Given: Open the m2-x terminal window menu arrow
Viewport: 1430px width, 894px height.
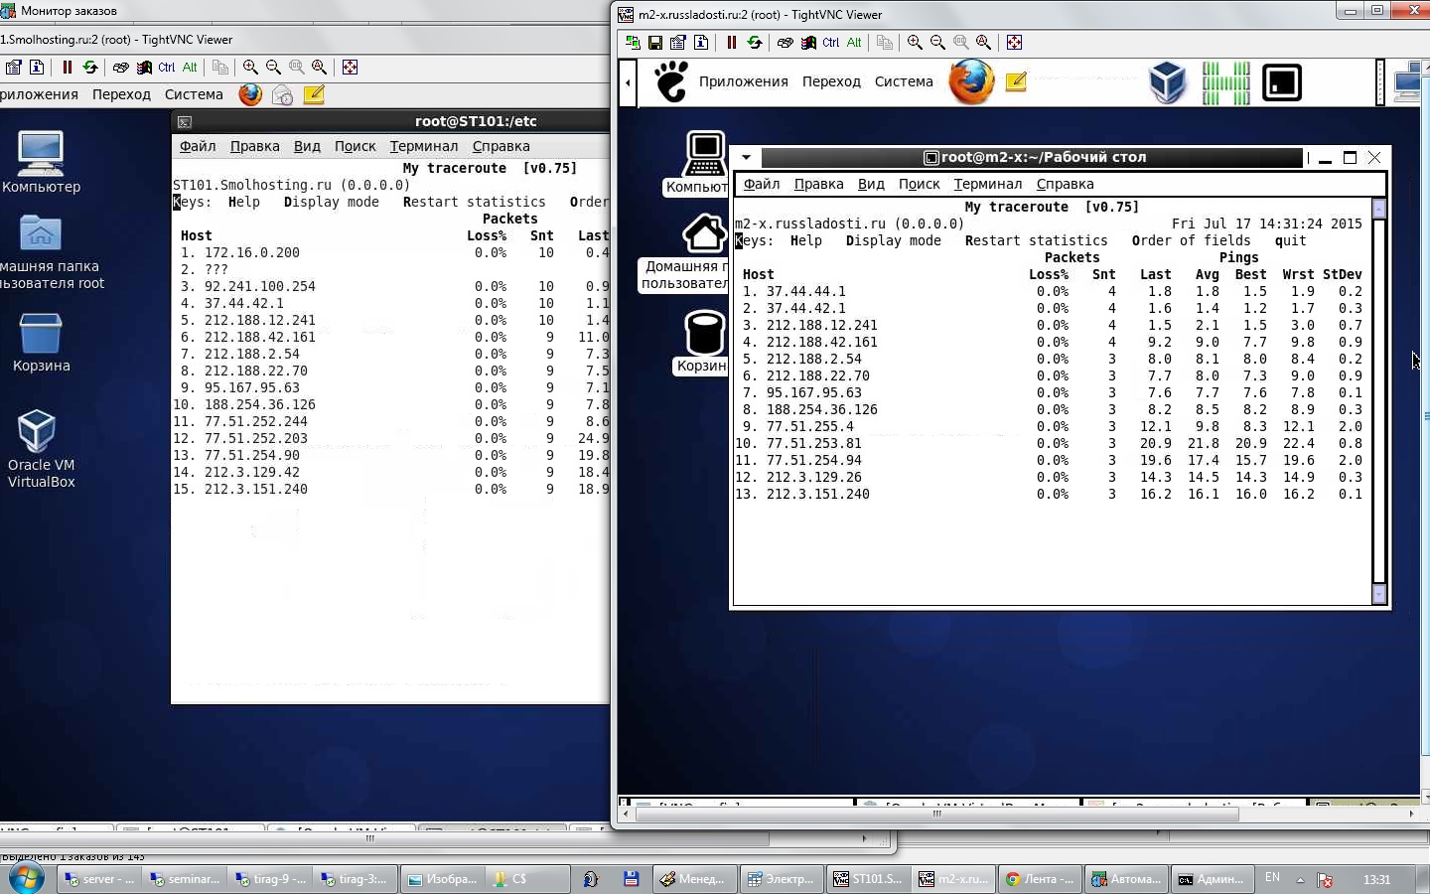Looking at the screenshot, I should pos(746,157).
